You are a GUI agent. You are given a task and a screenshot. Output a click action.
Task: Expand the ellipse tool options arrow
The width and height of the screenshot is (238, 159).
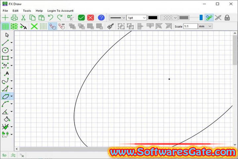click(12, 96)
